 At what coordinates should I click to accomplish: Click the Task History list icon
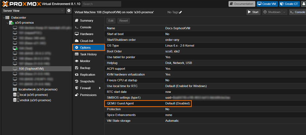pos(77,54)
